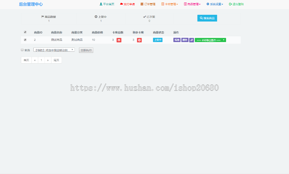Click the purple paperclip link icon

point(191,40)
